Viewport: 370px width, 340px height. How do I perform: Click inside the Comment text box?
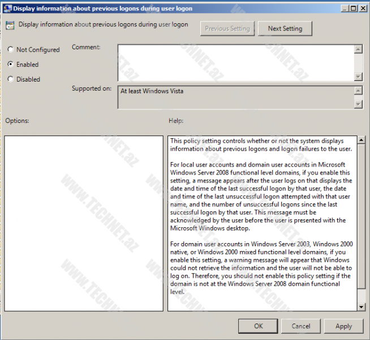(235, 62)
